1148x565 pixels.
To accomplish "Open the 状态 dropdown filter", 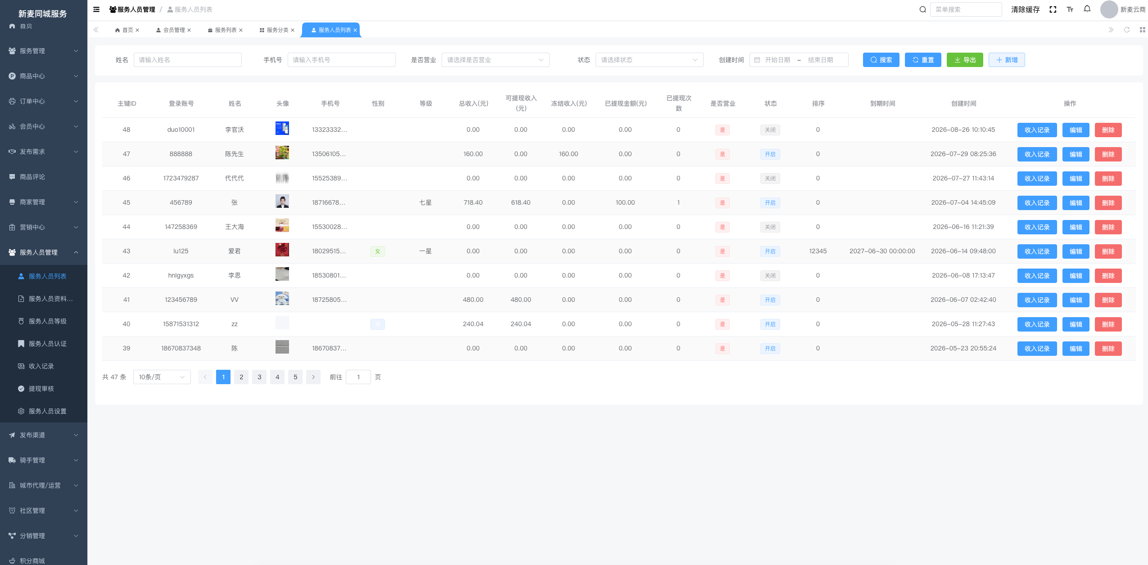I will [649, 60].
